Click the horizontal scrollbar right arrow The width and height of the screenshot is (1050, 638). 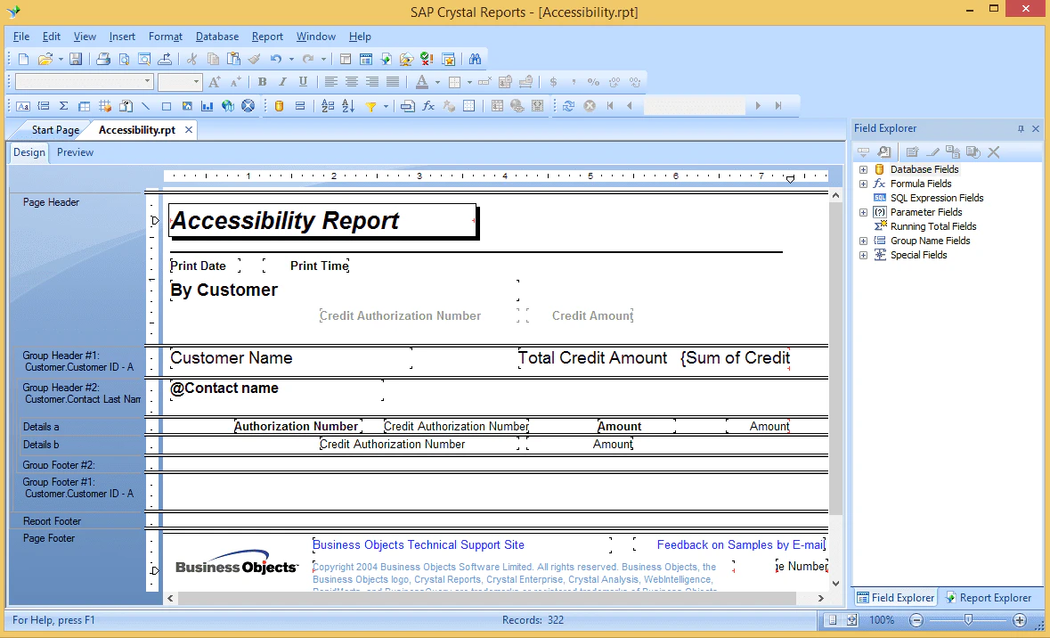(821, 598)
